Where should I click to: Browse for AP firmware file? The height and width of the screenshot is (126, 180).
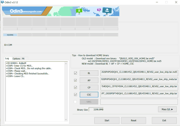(x=89, y=80)
